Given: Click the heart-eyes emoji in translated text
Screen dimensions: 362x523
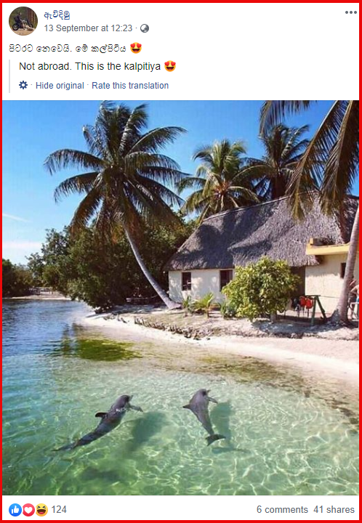Looking at the screenshot, I should coord(170,66).
